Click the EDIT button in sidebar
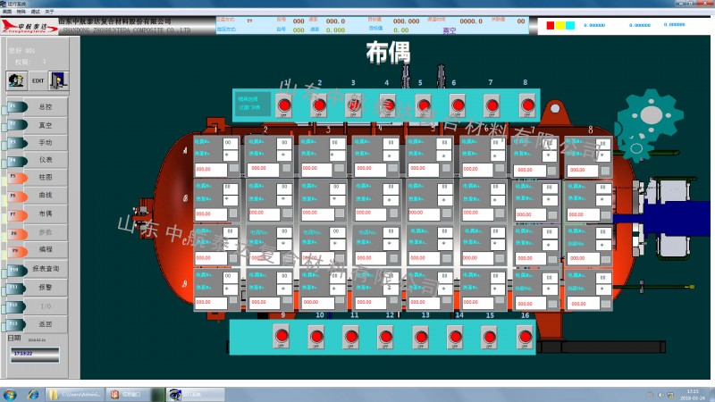This screenshot has width=715, height=402. point(38,80)
